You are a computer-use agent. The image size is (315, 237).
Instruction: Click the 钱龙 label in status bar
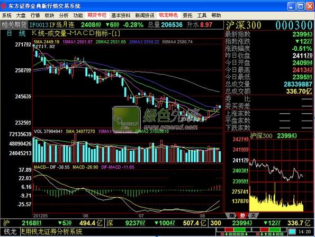coord(10,232)
